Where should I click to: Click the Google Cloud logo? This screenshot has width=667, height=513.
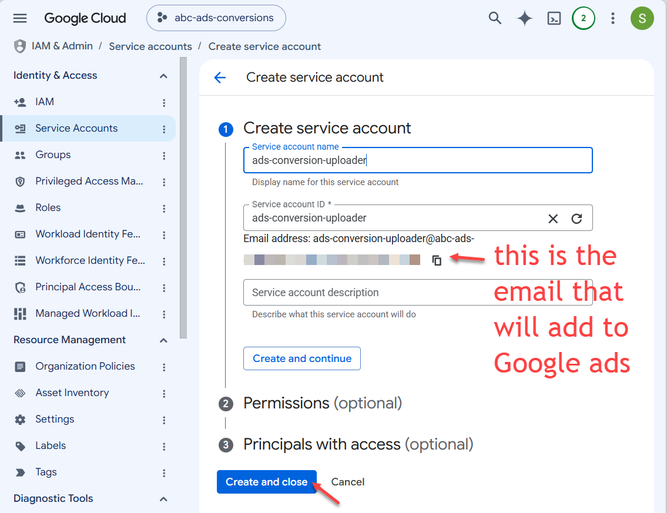pyautogui.click(x=85, y=18)
